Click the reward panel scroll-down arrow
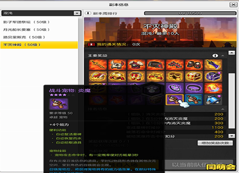The width and height of the screenshot is (239, 173). tap(232, 136)
